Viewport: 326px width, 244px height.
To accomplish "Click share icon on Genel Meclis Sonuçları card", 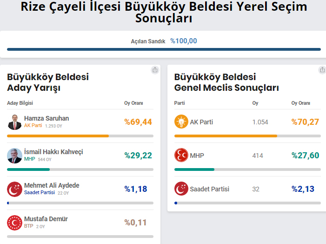I will coord(322,70).
